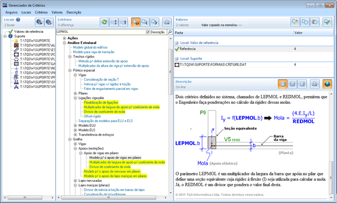Click inside the LEPMOL search field
Screen dimensions: 337x203
click(101, 32)
